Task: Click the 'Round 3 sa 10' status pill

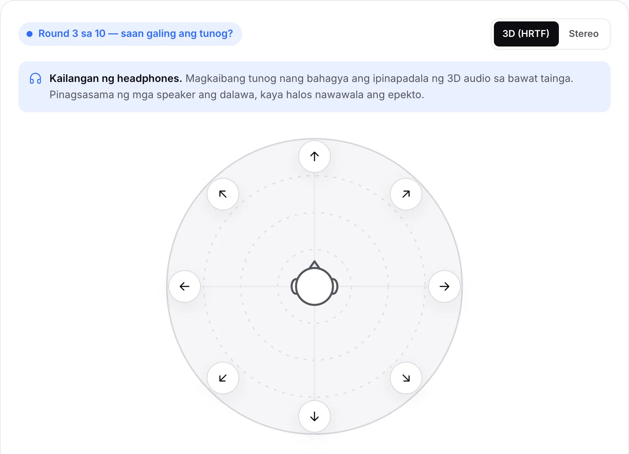Action: pyautogui.click(x=130, y=34)
